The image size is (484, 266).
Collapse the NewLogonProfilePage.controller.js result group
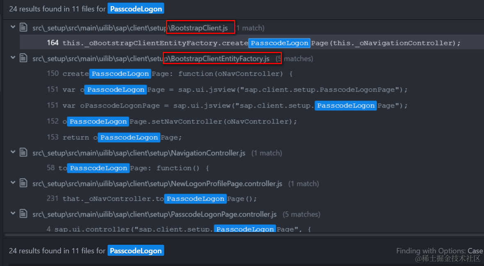pyautogui.click(x=13, y=183)
